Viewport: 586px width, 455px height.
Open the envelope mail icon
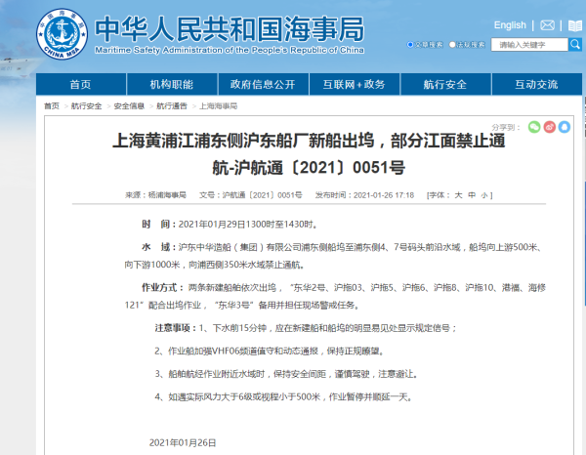[548, 25]
